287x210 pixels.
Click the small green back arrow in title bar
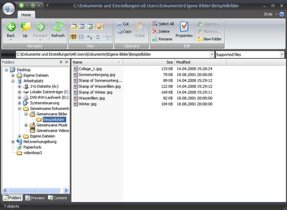(22, 5)
